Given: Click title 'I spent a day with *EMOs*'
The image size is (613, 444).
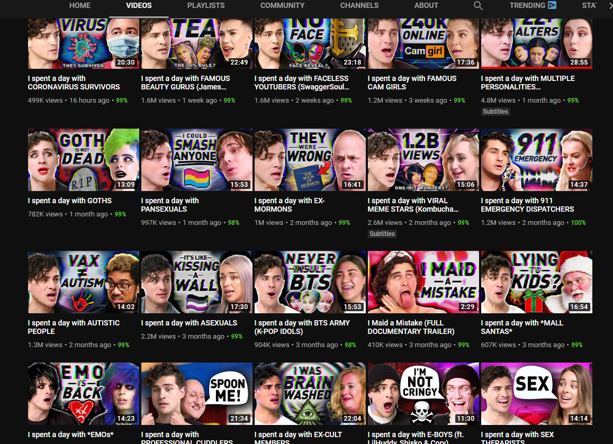Looking at the screenshot, I should (71, 434).
